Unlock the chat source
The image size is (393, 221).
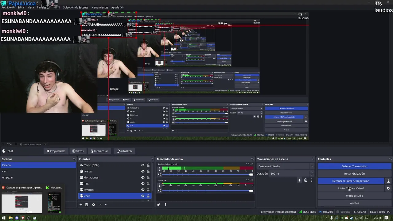[x=148, y=196]
